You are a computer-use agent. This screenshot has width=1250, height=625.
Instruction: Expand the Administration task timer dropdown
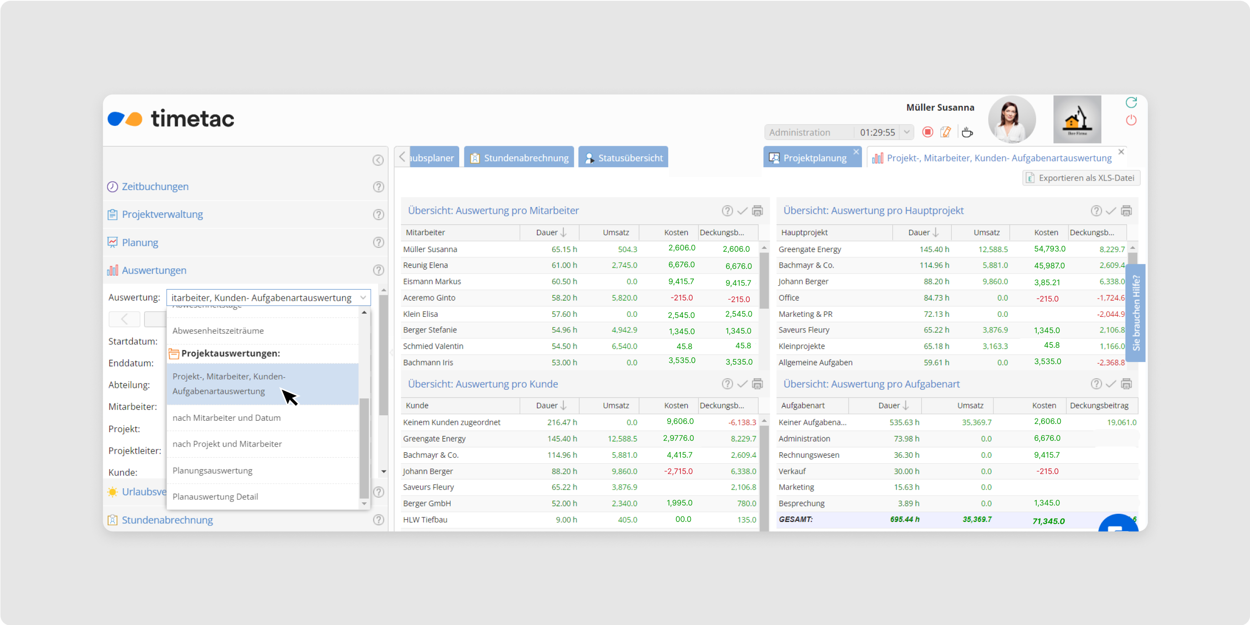907,132
